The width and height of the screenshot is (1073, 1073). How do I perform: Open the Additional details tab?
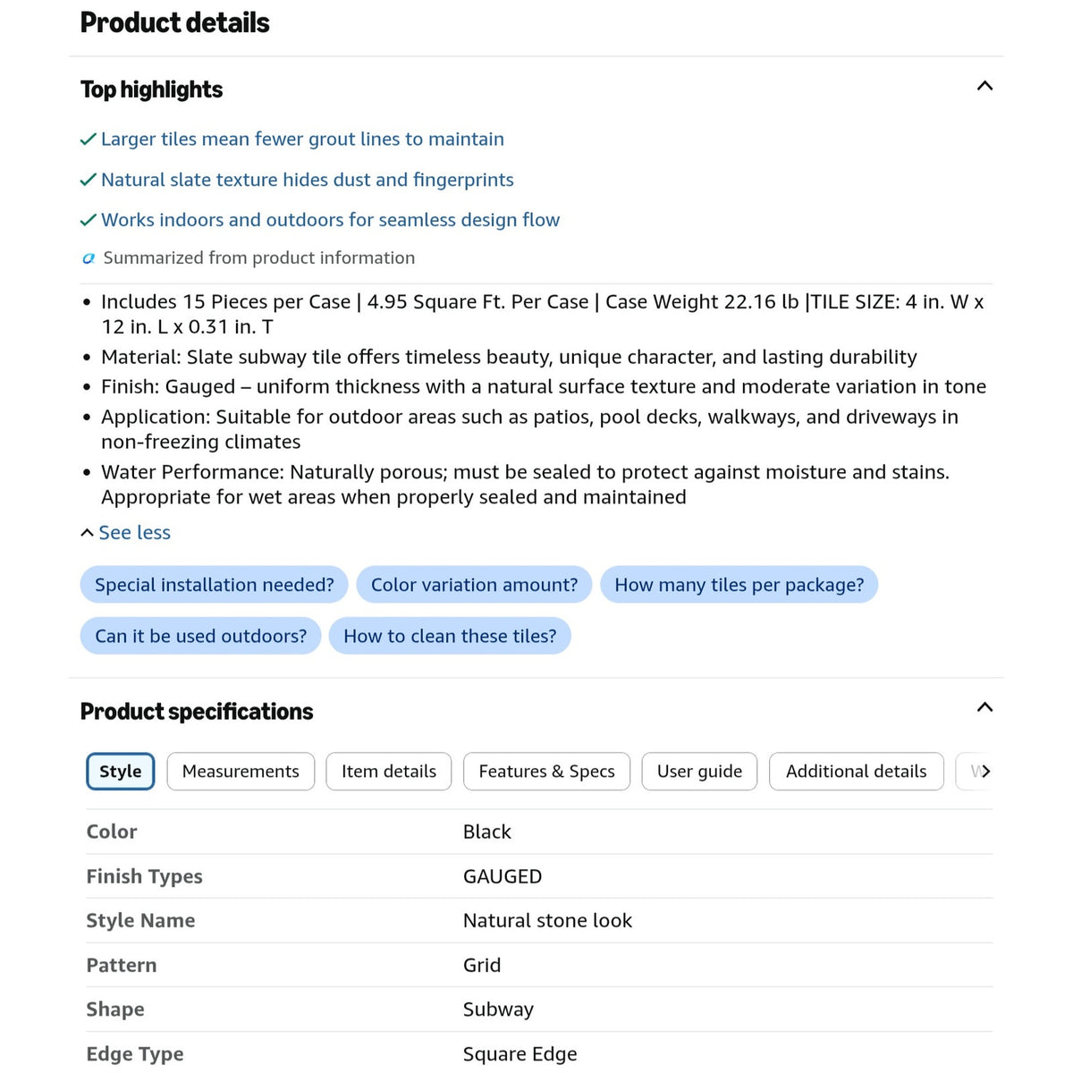tap(857, 772)
